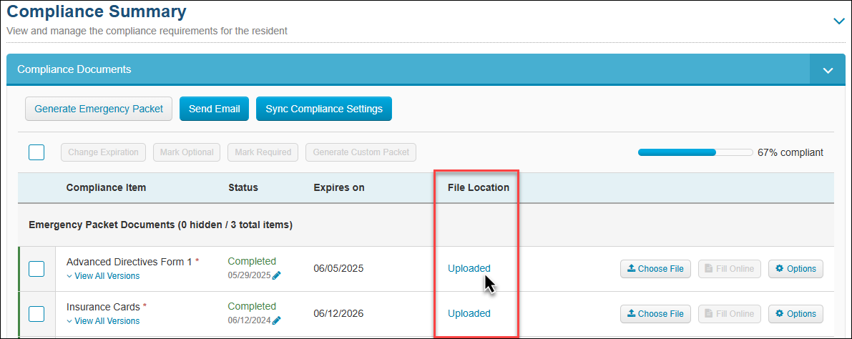852x339 pixels.
Task: Check the Insurance Cards row checkbox
Action: (36, 314)
